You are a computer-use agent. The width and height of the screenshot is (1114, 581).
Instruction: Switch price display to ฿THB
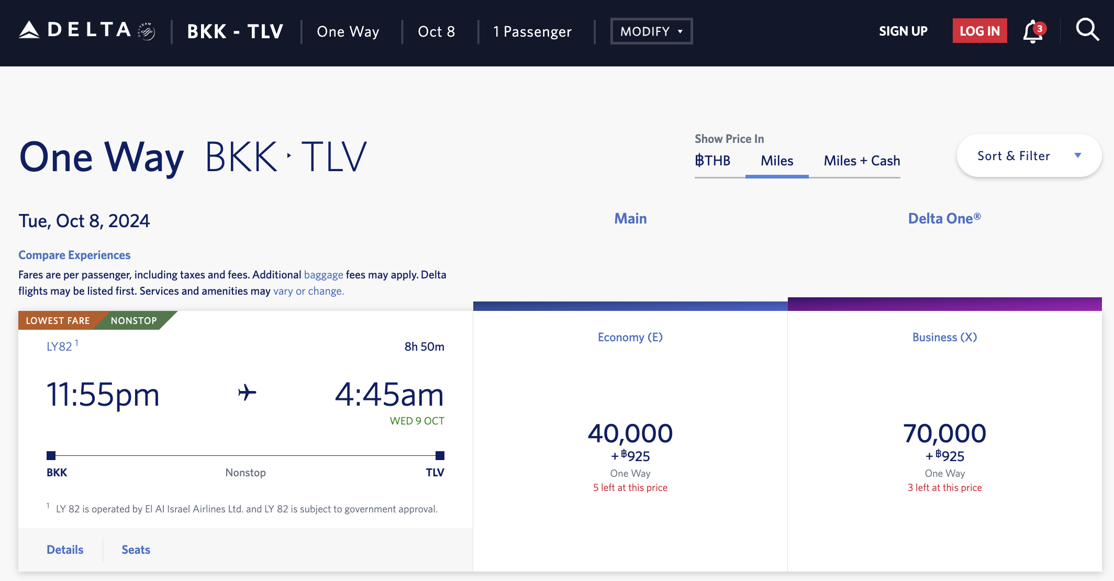(x=712, y=161)
